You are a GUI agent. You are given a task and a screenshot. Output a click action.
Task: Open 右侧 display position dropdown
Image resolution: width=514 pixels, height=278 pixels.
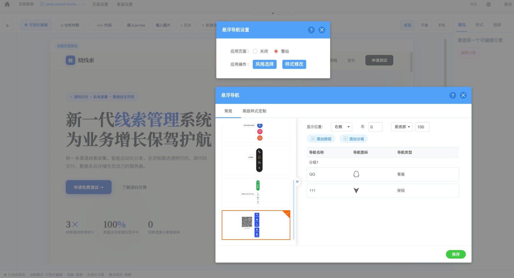[342, 127]
